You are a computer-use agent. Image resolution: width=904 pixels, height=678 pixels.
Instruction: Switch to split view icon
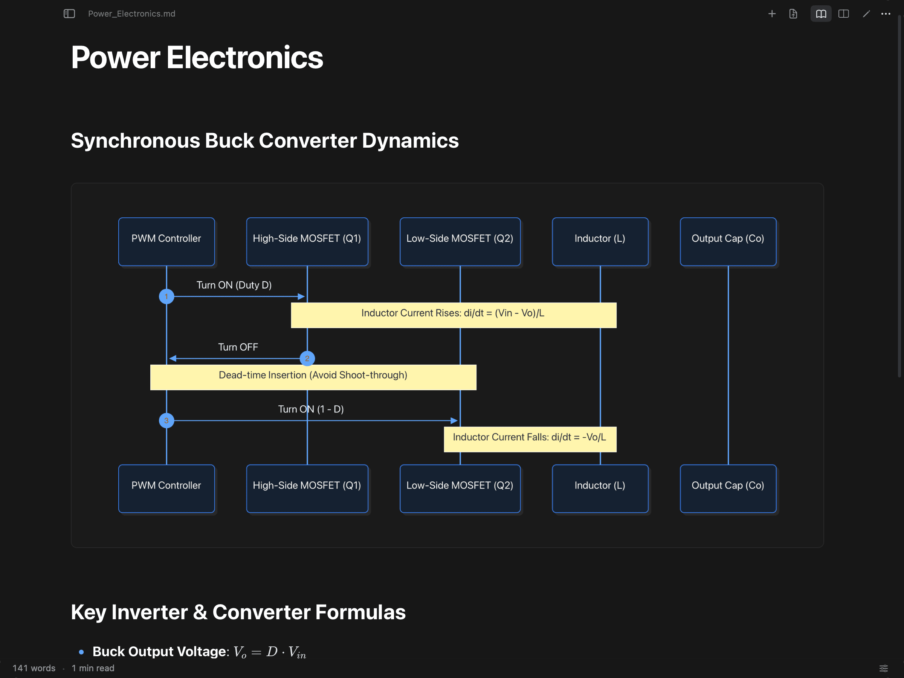click(843, 14)
